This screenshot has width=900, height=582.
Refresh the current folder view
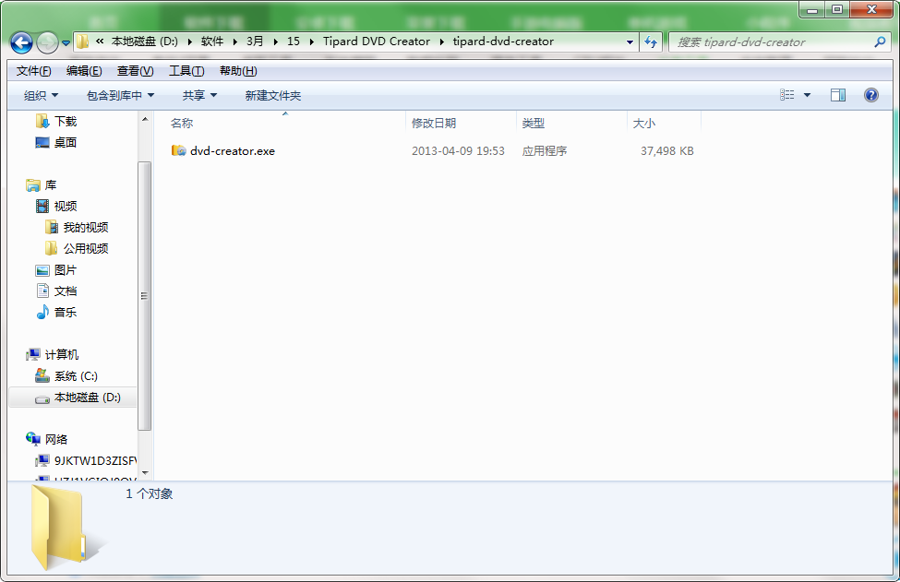point(651,42)
